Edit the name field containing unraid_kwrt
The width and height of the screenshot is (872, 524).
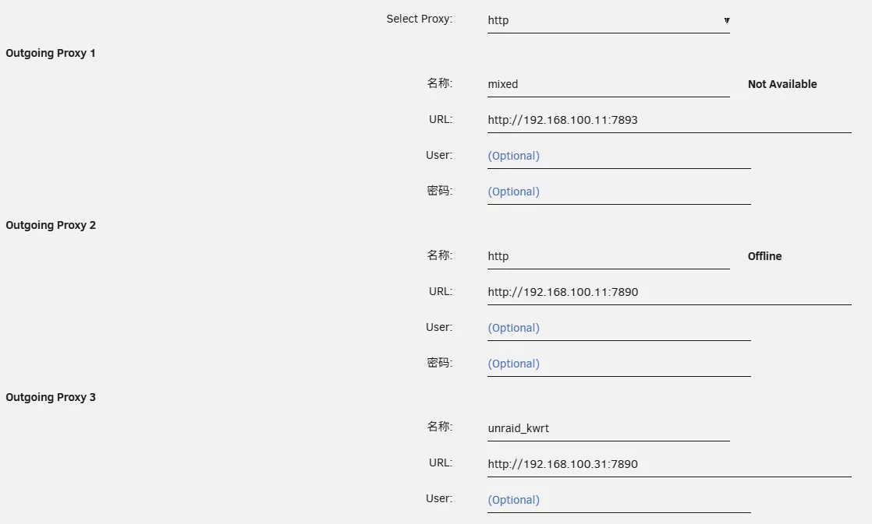607,428
